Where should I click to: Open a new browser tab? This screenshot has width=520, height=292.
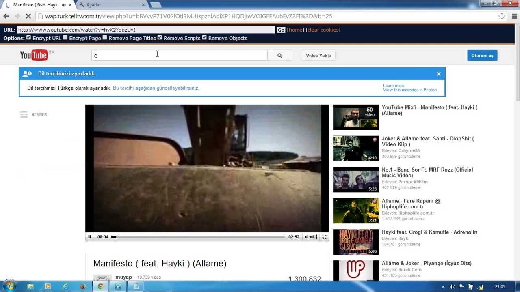click(x=156, y=5)
